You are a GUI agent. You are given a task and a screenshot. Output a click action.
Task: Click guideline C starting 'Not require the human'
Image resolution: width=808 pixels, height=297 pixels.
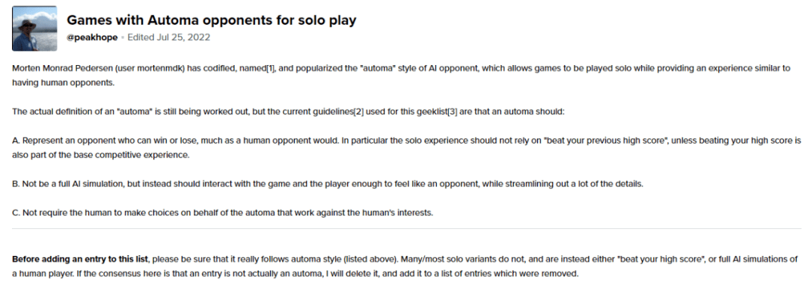[223, 212]
